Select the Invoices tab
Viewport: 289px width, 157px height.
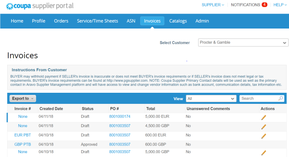(x=152, y=21)
